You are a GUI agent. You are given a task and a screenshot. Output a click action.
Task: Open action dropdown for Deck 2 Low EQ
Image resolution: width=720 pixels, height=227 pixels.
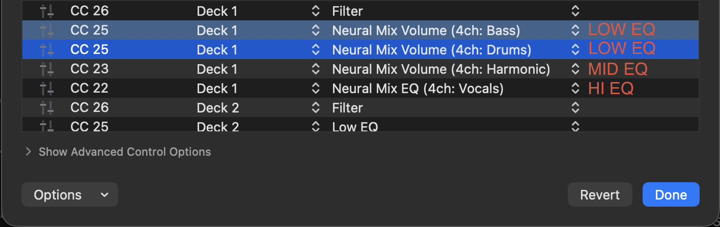[x=575, y=126]
